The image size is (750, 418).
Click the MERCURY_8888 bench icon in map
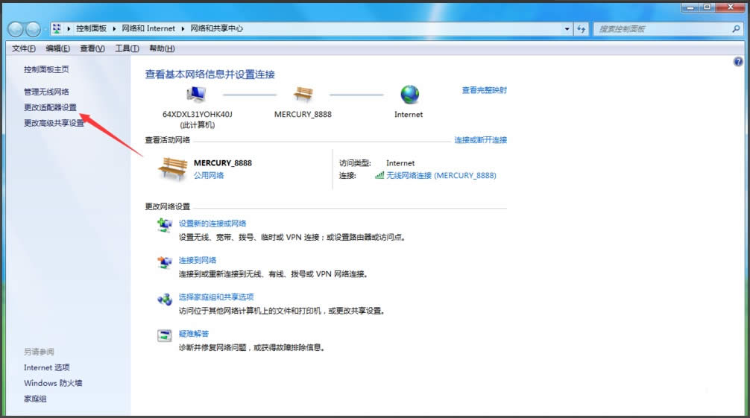303,95
